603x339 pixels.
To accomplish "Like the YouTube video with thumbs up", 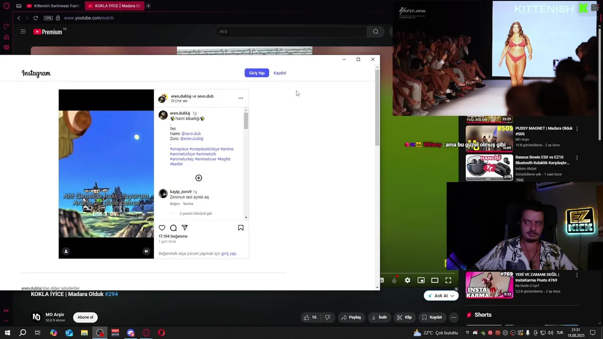I will point(310,317).
